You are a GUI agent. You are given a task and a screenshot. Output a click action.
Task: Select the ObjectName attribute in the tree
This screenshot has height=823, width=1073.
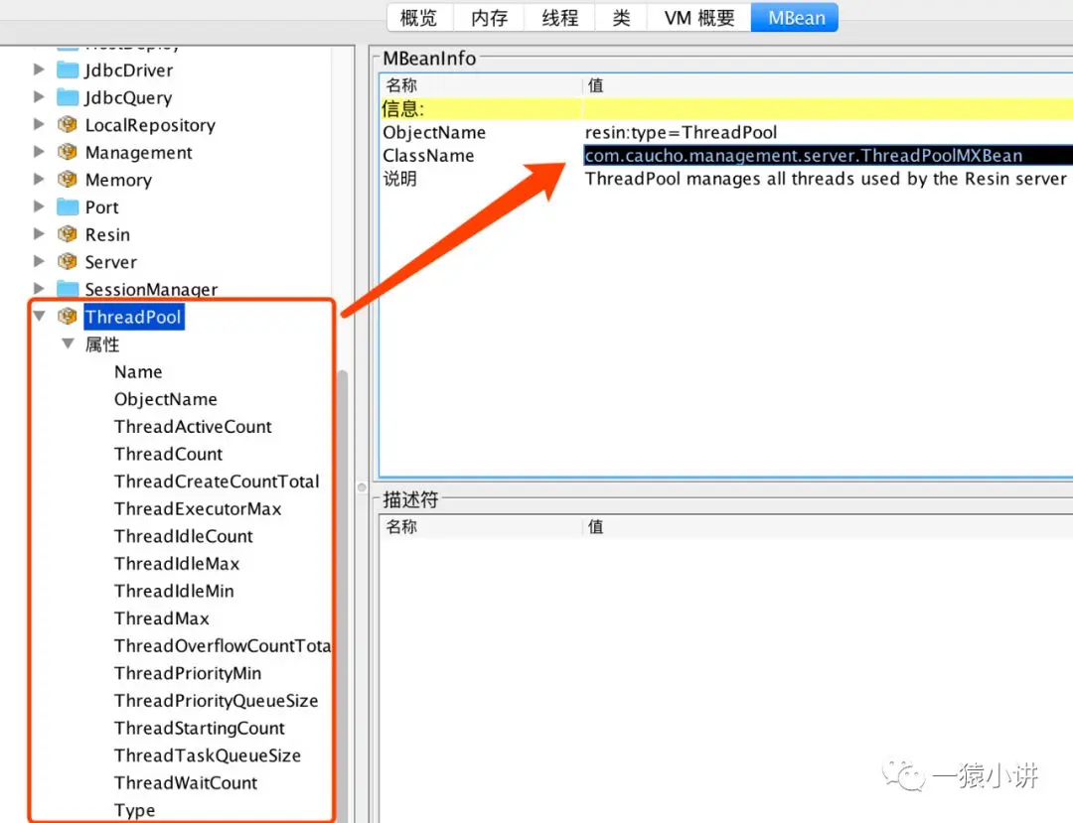click(x=166, y=399)
